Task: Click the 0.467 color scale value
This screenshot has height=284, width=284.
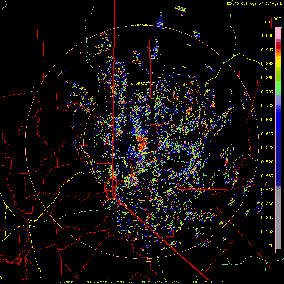Action: [267, 176]
